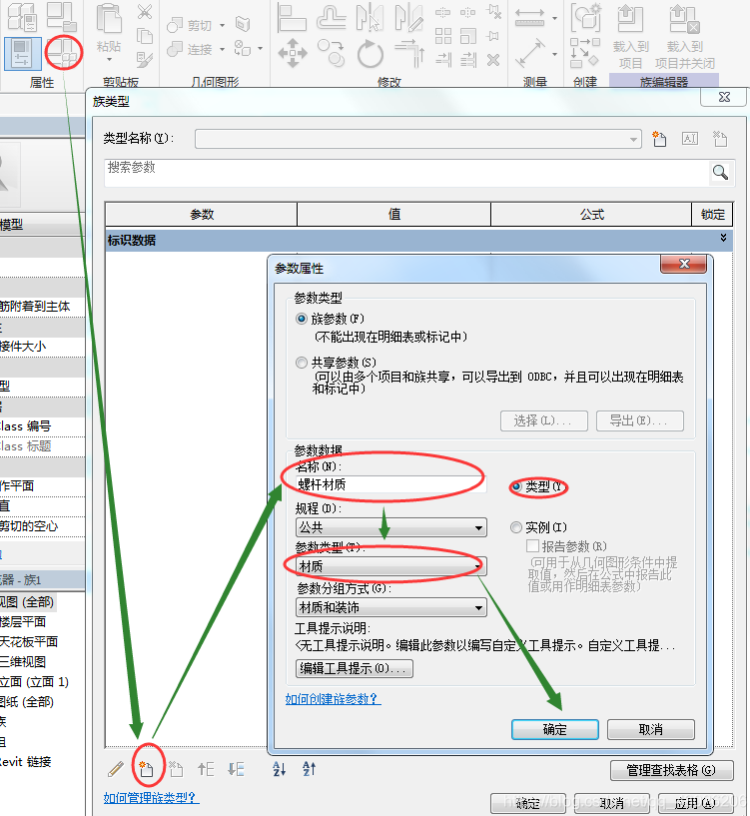Click the Copy to clipboard ribbon icon
750x816 pixels.
pos(144,36)
